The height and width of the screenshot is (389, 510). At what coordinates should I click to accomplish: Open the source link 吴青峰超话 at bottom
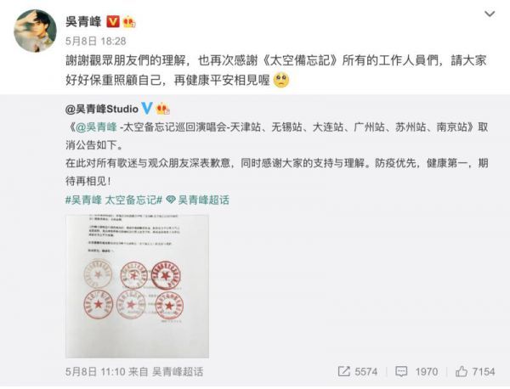(x=178, y=371)
